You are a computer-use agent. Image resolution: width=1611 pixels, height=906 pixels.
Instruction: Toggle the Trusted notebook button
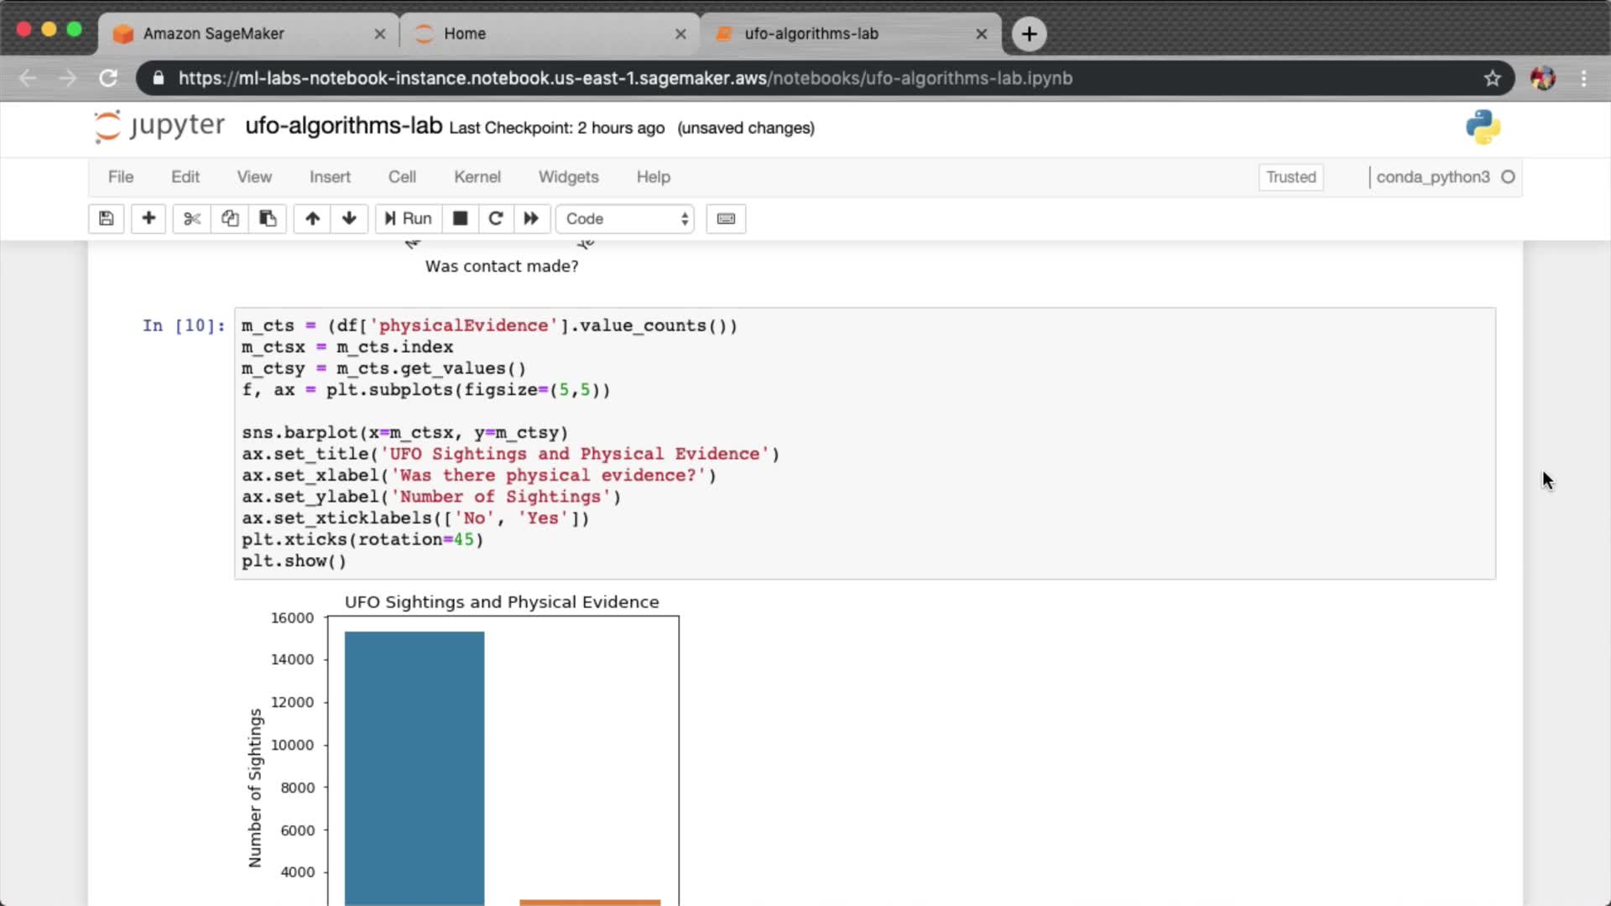pyautogui.click(x=1290, y=177)
